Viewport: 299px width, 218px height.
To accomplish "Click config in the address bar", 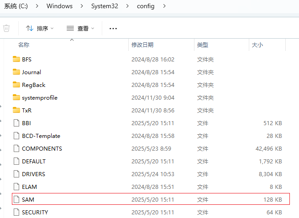I will (x=146, y=6).
